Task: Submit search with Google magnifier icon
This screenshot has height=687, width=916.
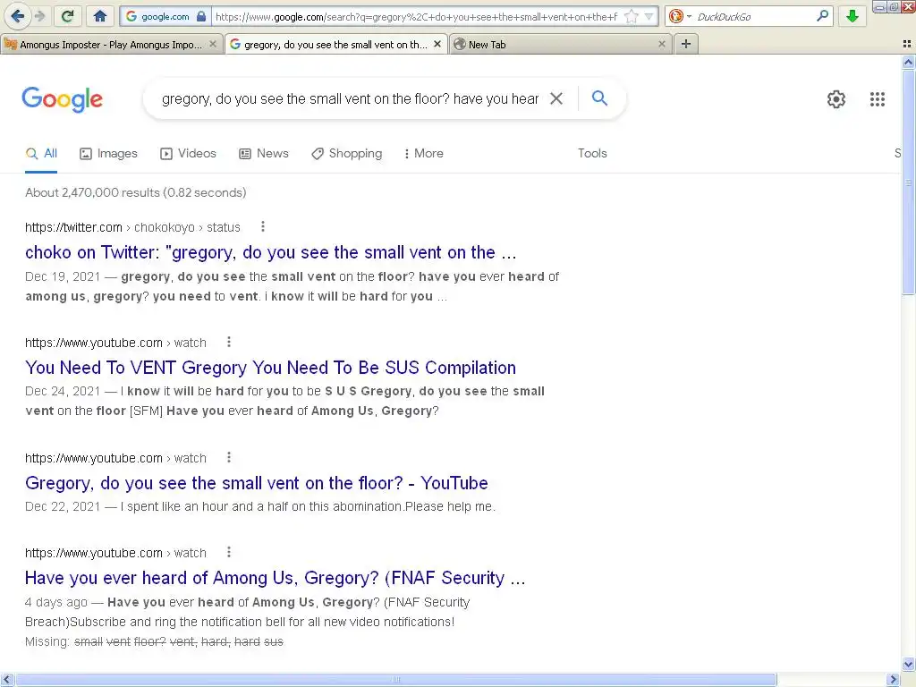Action: [599, 98]
